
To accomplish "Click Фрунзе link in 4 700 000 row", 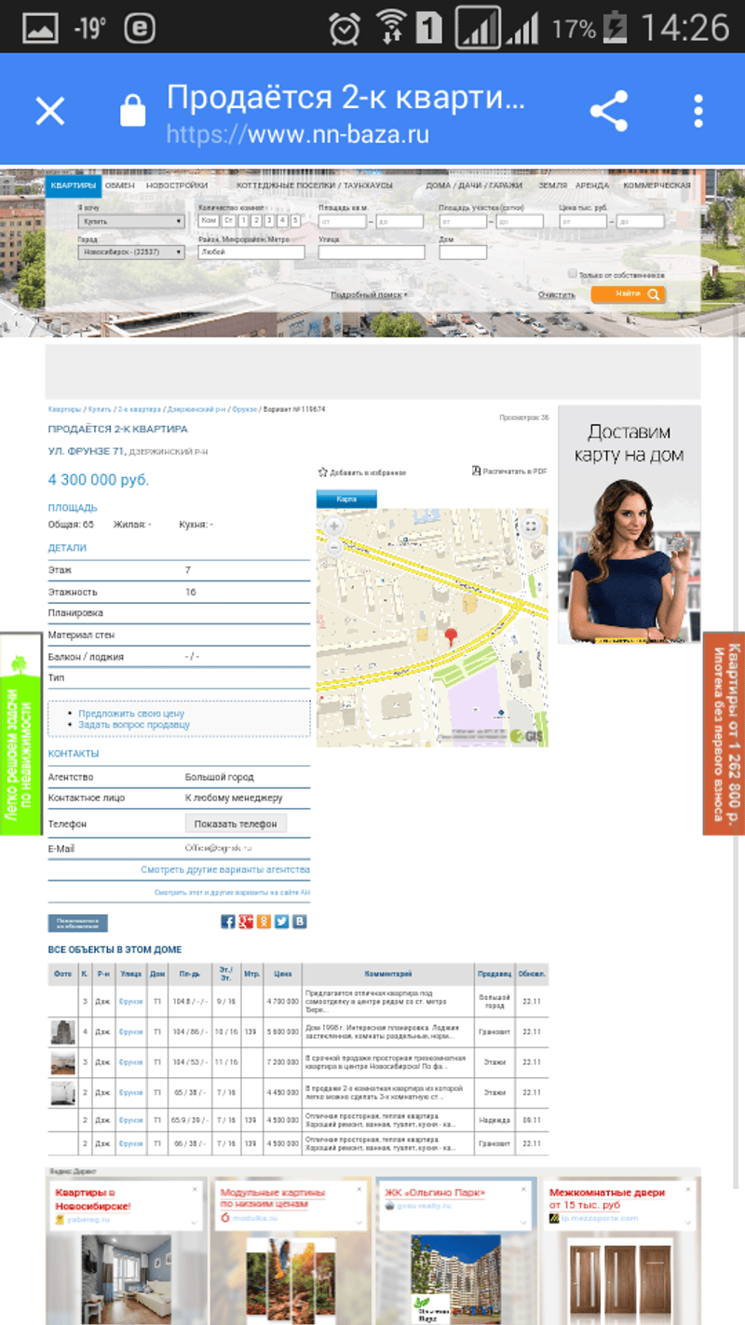I will click(131, 1002).
